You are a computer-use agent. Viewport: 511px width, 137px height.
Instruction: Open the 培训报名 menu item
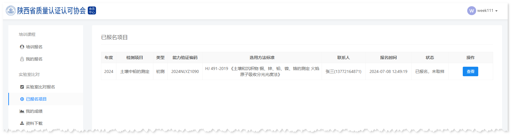pyautogui.click(x=46, y=47)
